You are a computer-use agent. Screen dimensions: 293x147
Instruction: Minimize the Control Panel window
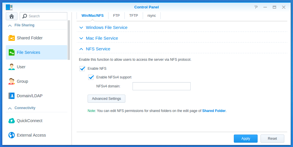(x=265, y=7)
